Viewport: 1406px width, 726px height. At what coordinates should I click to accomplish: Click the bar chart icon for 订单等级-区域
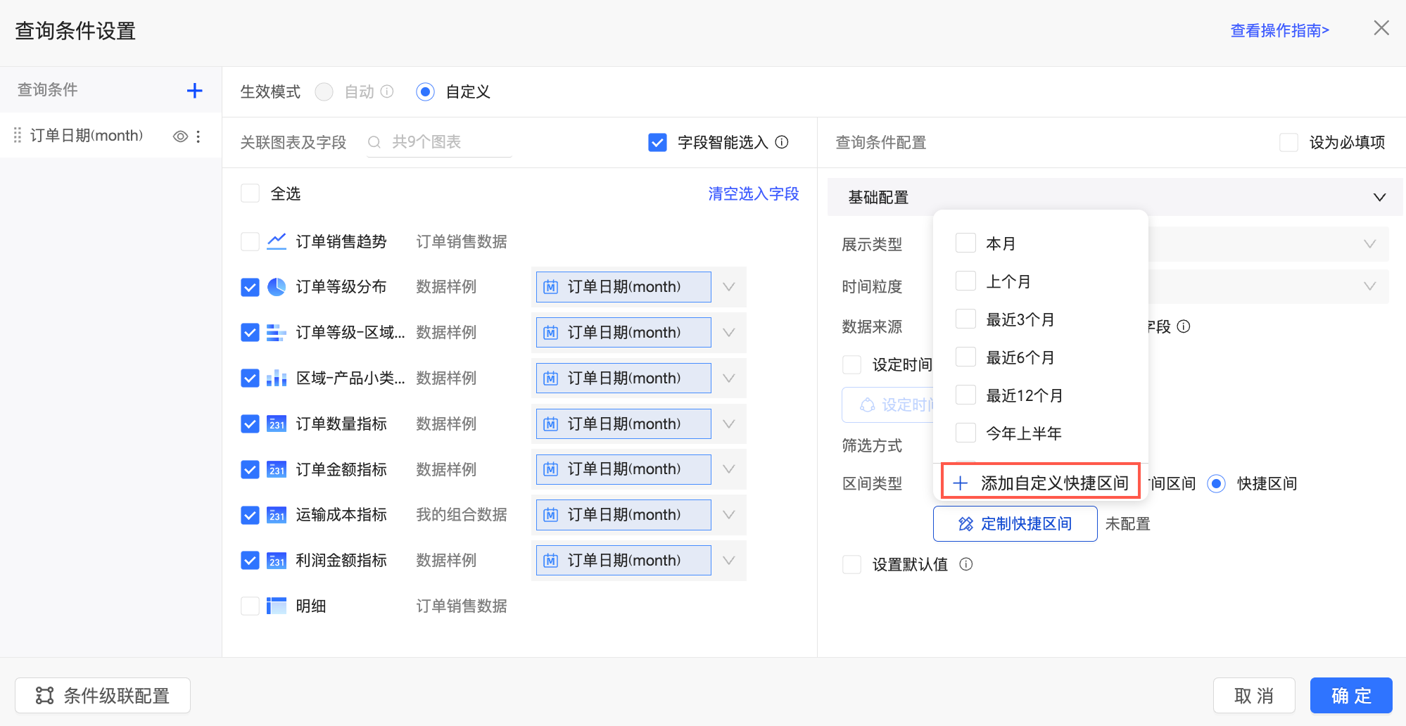277,333
